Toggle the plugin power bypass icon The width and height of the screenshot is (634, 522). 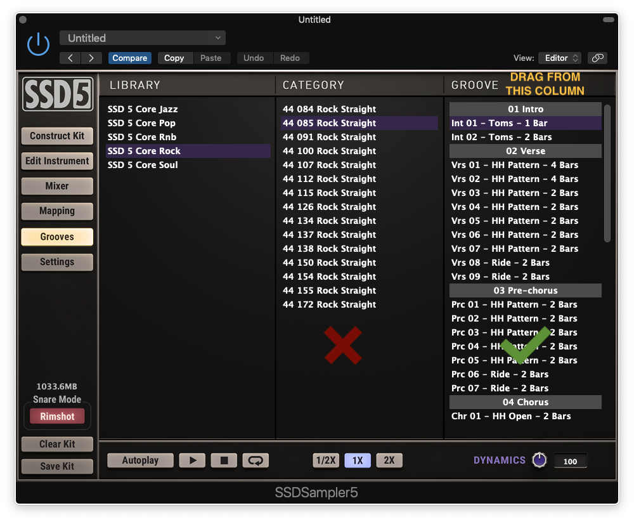(39, 44)
